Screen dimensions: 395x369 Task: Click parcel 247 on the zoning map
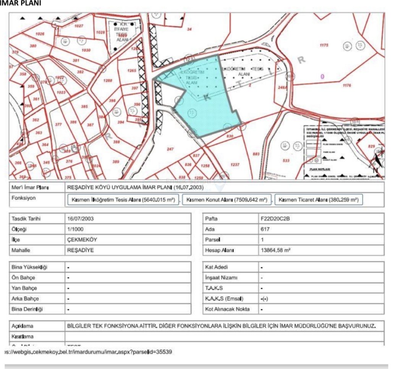pos(170,149)
